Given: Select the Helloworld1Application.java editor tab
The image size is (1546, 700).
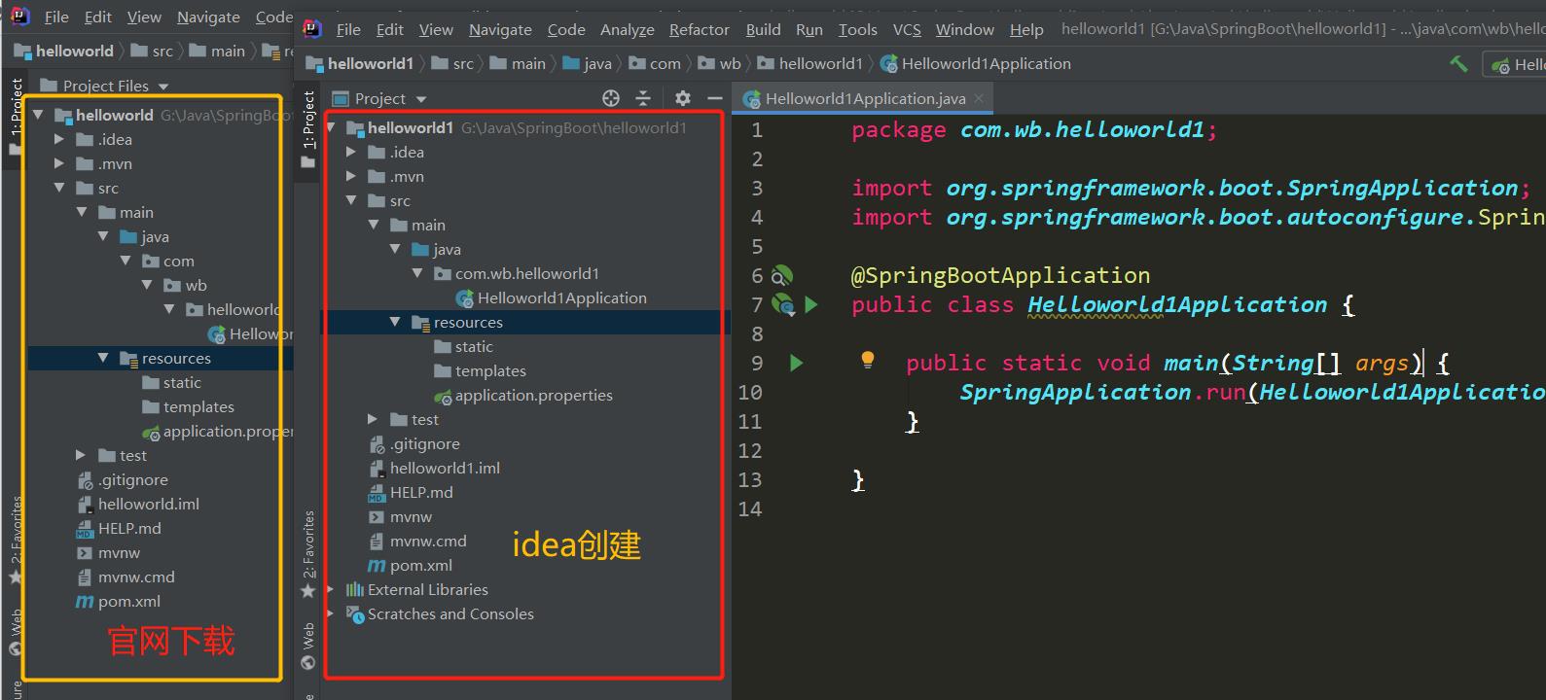Looking at the screenshot, I should coord(864,98).
